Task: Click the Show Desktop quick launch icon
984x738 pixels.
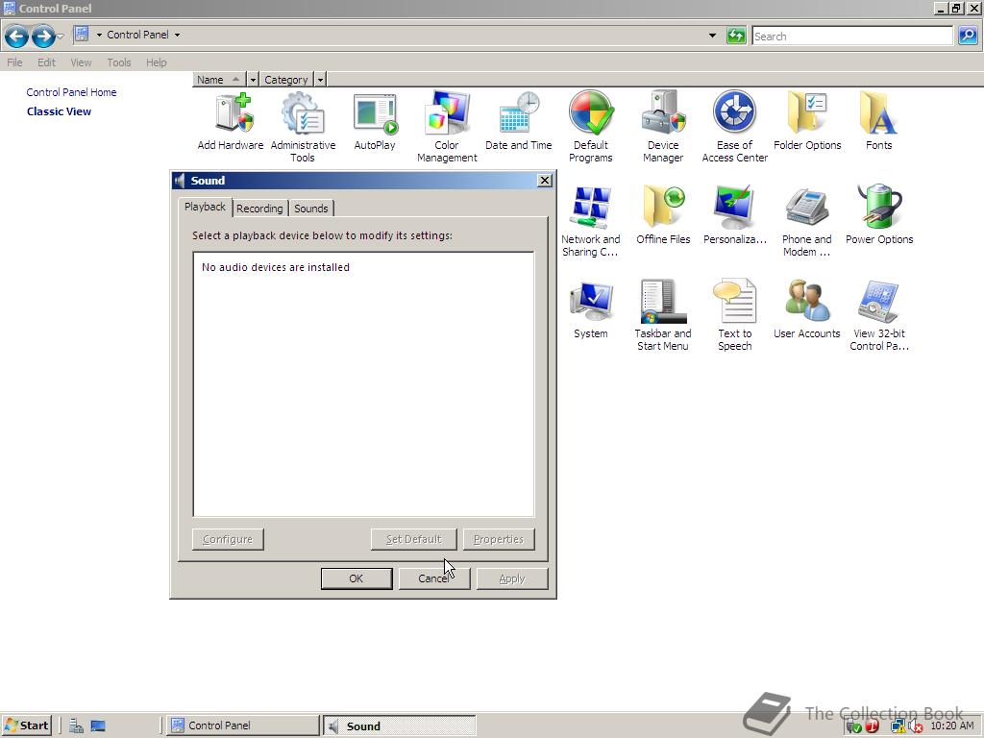Action: pos(98,726)
